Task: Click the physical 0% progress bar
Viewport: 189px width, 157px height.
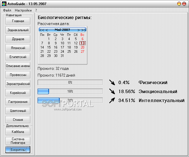Action: (x=70, y=82)
